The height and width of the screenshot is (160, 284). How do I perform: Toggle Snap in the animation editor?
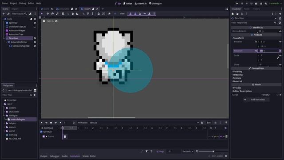pos(160,151)
